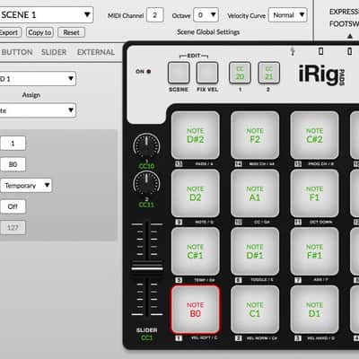Open the Assign type dropdown
This screenshot has height=359, width=359.
[38, 110]
